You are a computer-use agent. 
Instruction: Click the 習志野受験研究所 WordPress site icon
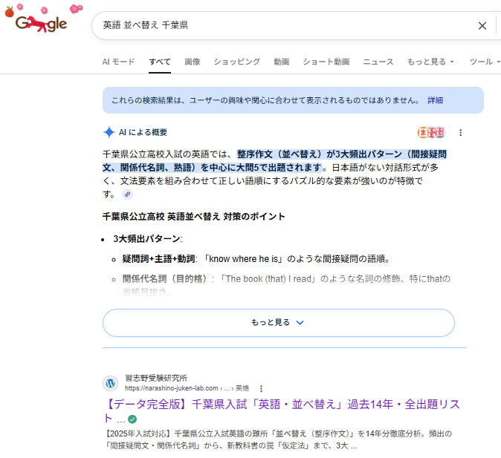[x=110, y=383]
